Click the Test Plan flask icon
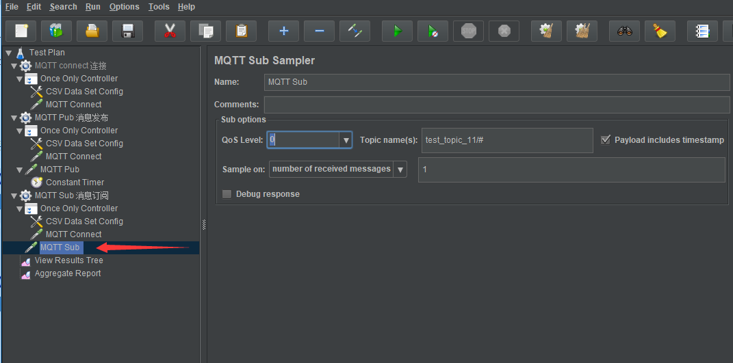The image size is (733, 363). 20,53
